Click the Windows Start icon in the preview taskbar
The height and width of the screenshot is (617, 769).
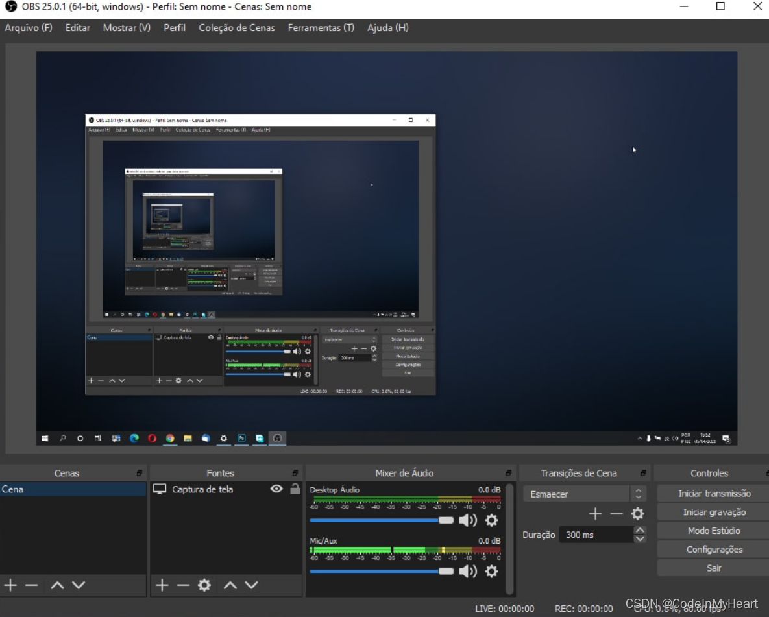(x=45, y=438)
